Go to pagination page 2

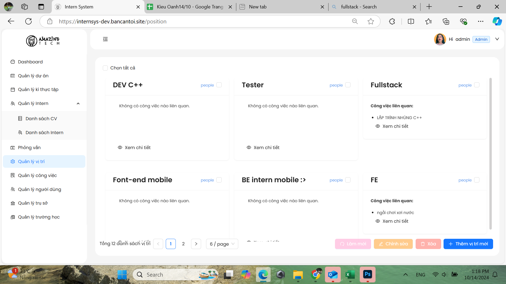(183, 244)
